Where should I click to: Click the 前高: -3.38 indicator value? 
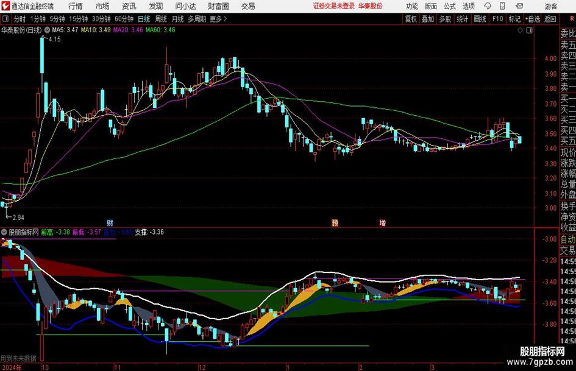coord(55,231)
